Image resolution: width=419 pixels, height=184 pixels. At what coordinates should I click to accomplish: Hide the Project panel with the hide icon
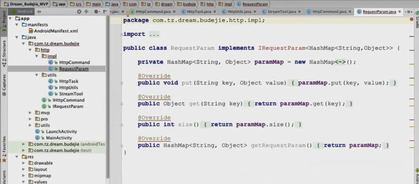coord(105,11)
